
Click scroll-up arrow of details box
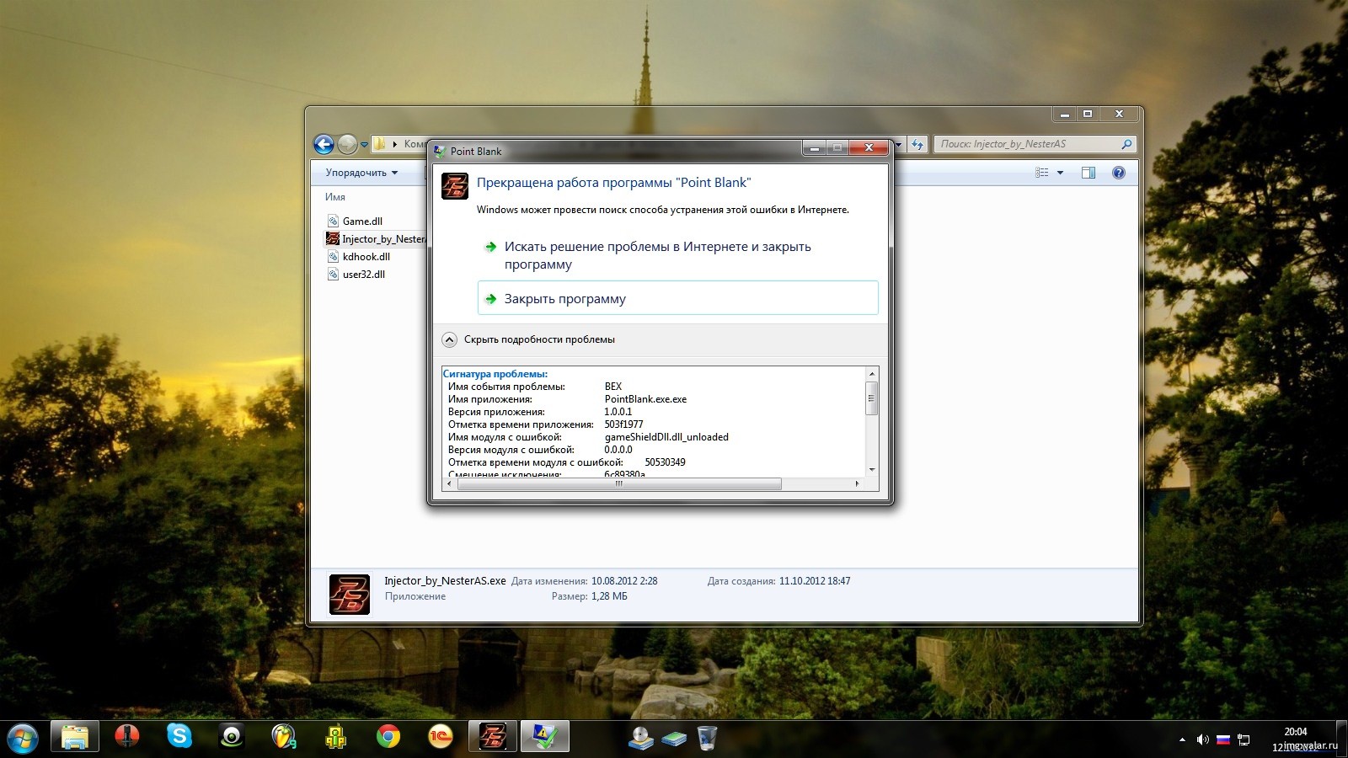[872, 373]
